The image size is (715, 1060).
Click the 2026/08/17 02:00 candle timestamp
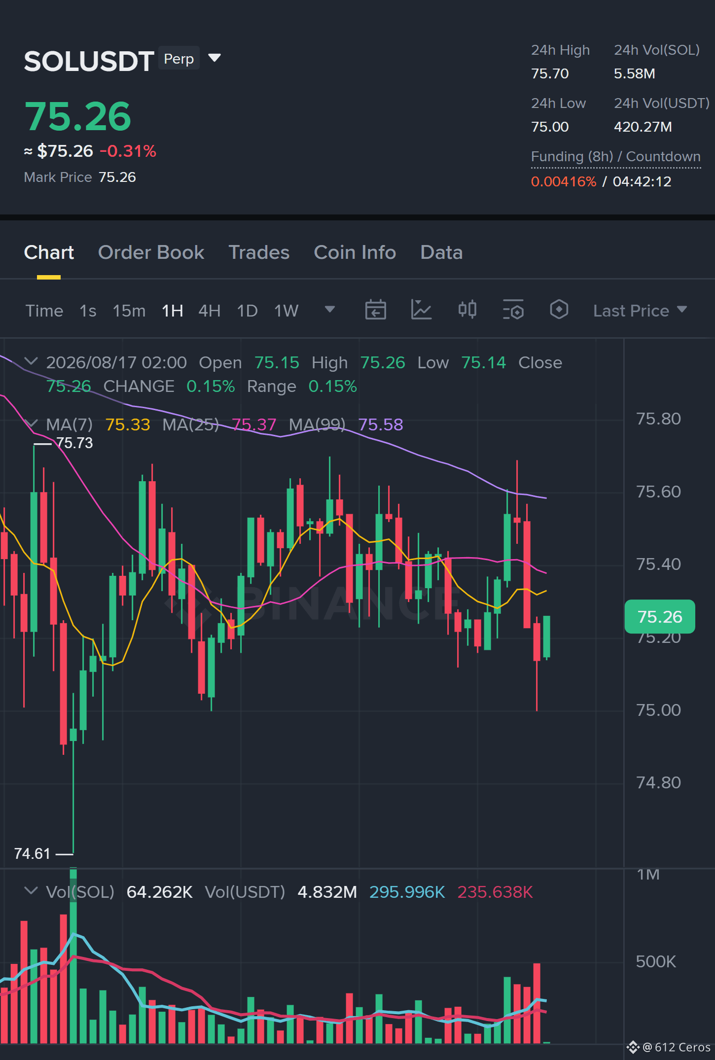[116, 362]
